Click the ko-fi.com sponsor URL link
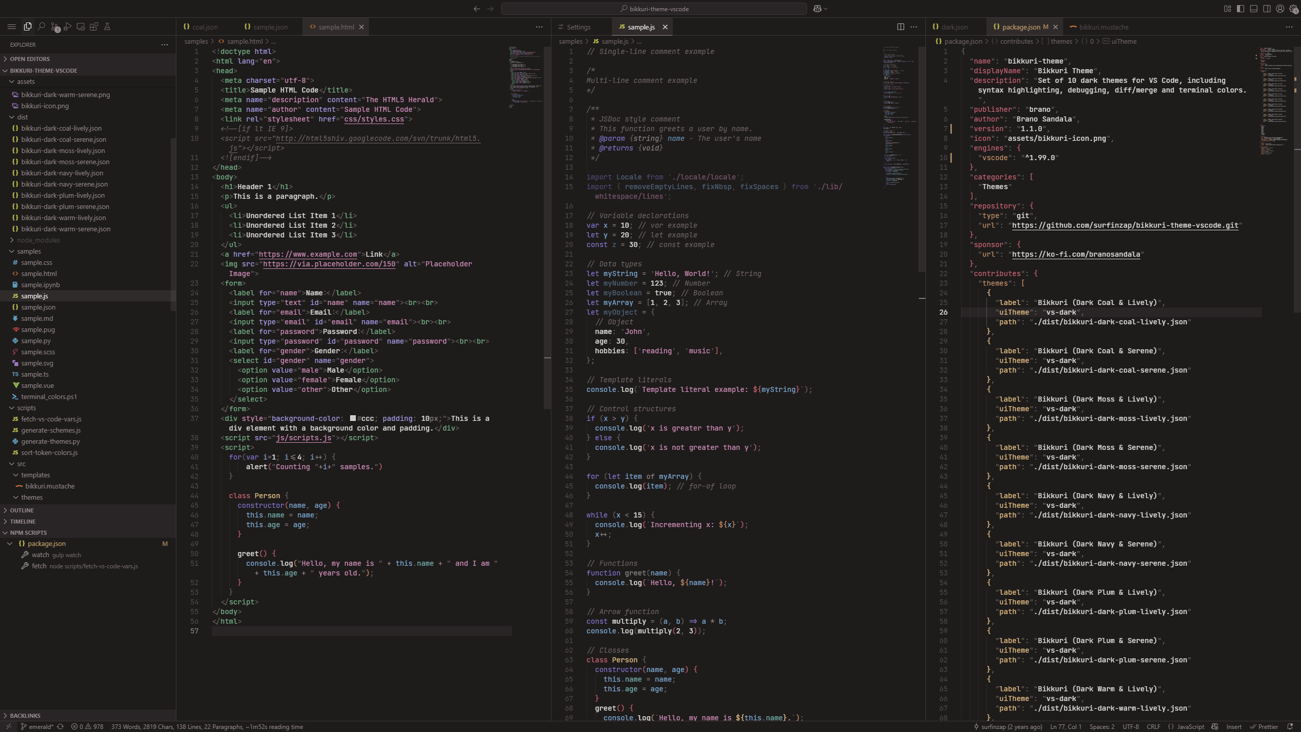 1076,254
